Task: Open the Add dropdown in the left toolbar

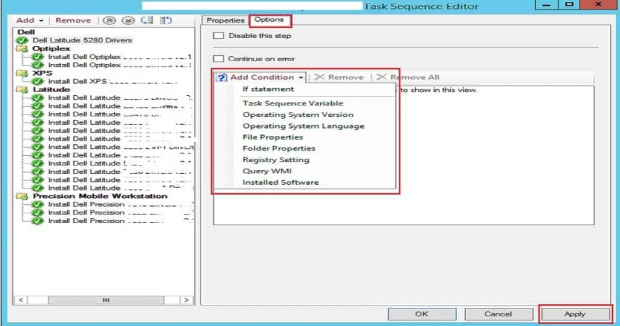Action: [30, 20]
